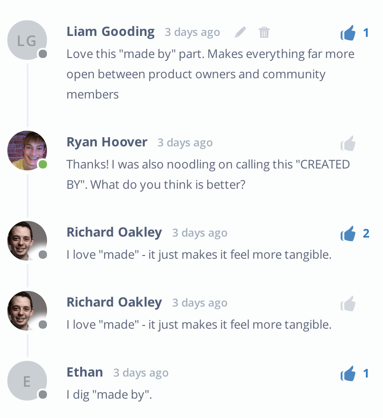Click the like count on Liam Gooding's comment
The image size is (383, 418).
pos(366,33)
